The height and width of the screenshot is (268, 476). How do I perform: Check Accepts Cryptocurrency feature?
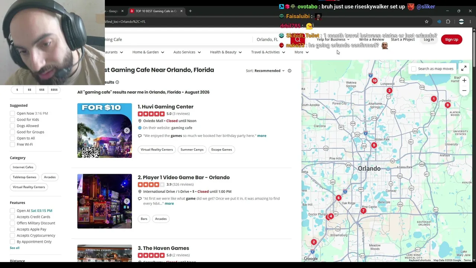(12, 236)
